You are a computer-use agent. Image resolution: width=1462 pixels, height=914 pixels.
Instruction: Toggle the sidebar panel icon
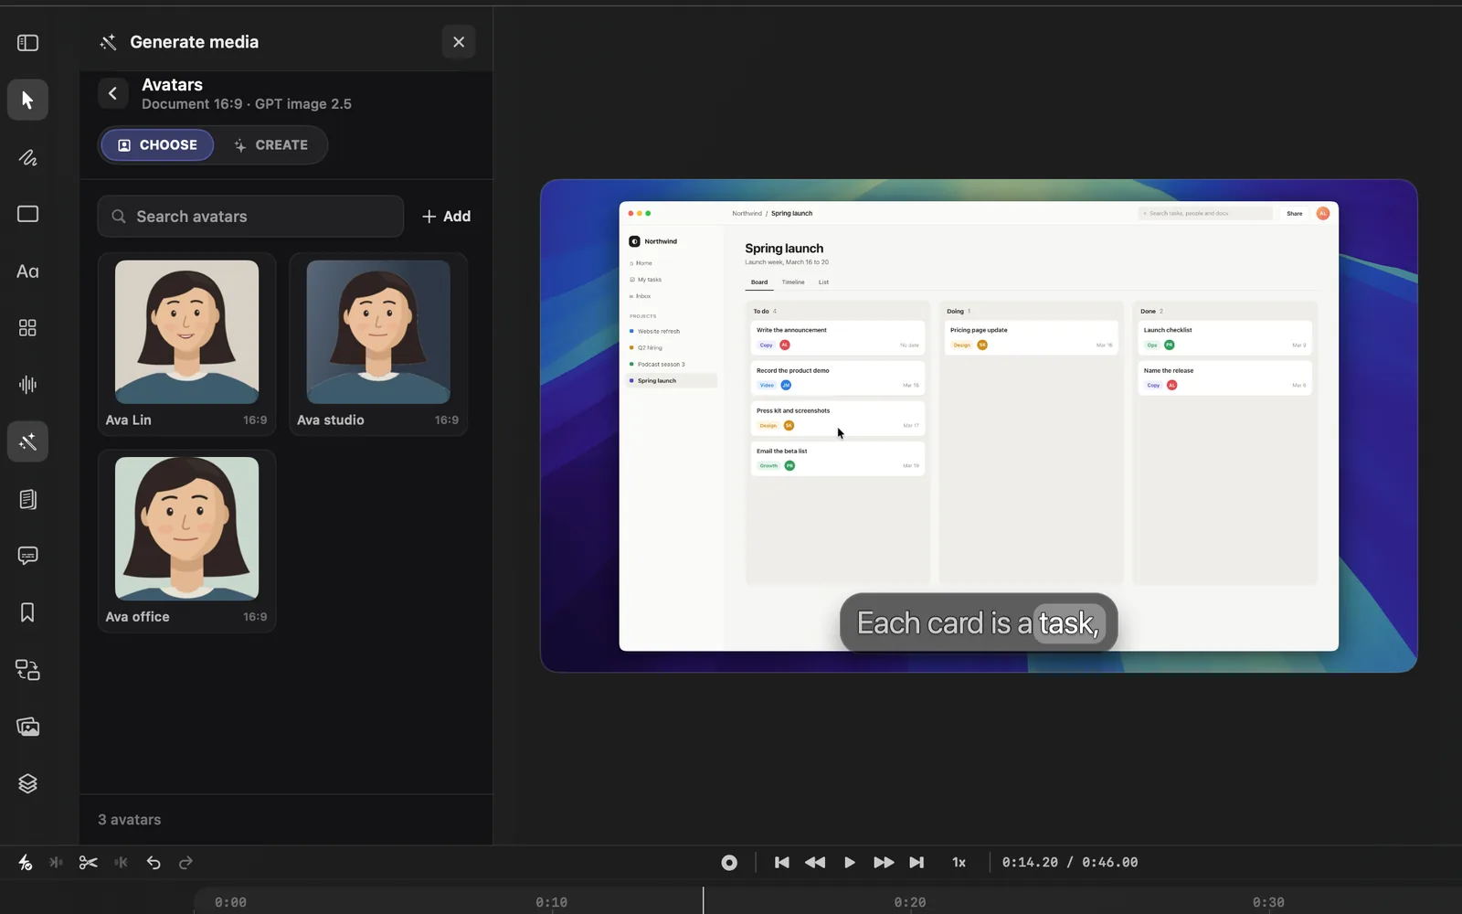coord(27,43)
